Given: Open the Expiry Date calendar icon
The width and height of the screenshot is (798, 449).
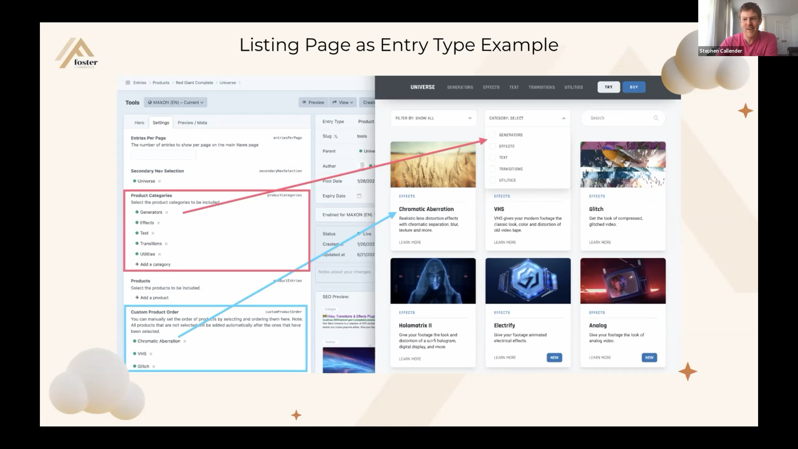Looking at the screenshot, I should [x=359, y=196].
